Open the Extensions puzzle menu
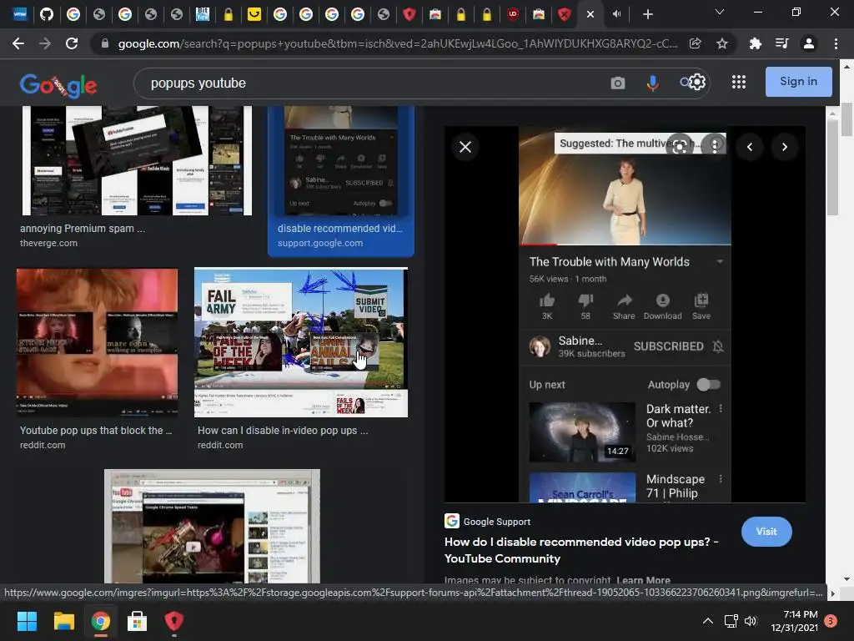854x641 pixels. [755, 43]
